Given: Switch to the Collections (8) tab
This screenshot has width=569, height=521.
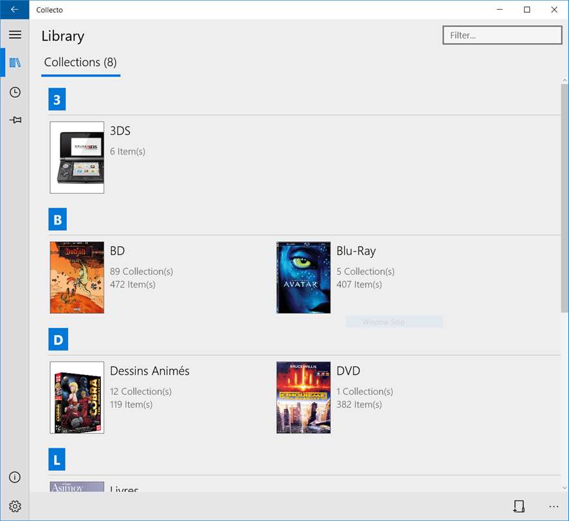Looking at the screenshot, I should (x=80, y=62).
